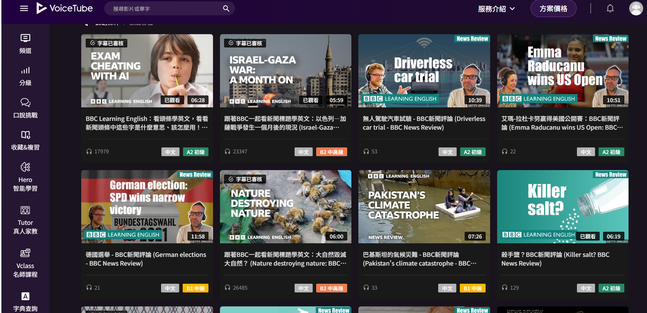Click the search input field
647x313 pixels.
(x=166, y=9)
